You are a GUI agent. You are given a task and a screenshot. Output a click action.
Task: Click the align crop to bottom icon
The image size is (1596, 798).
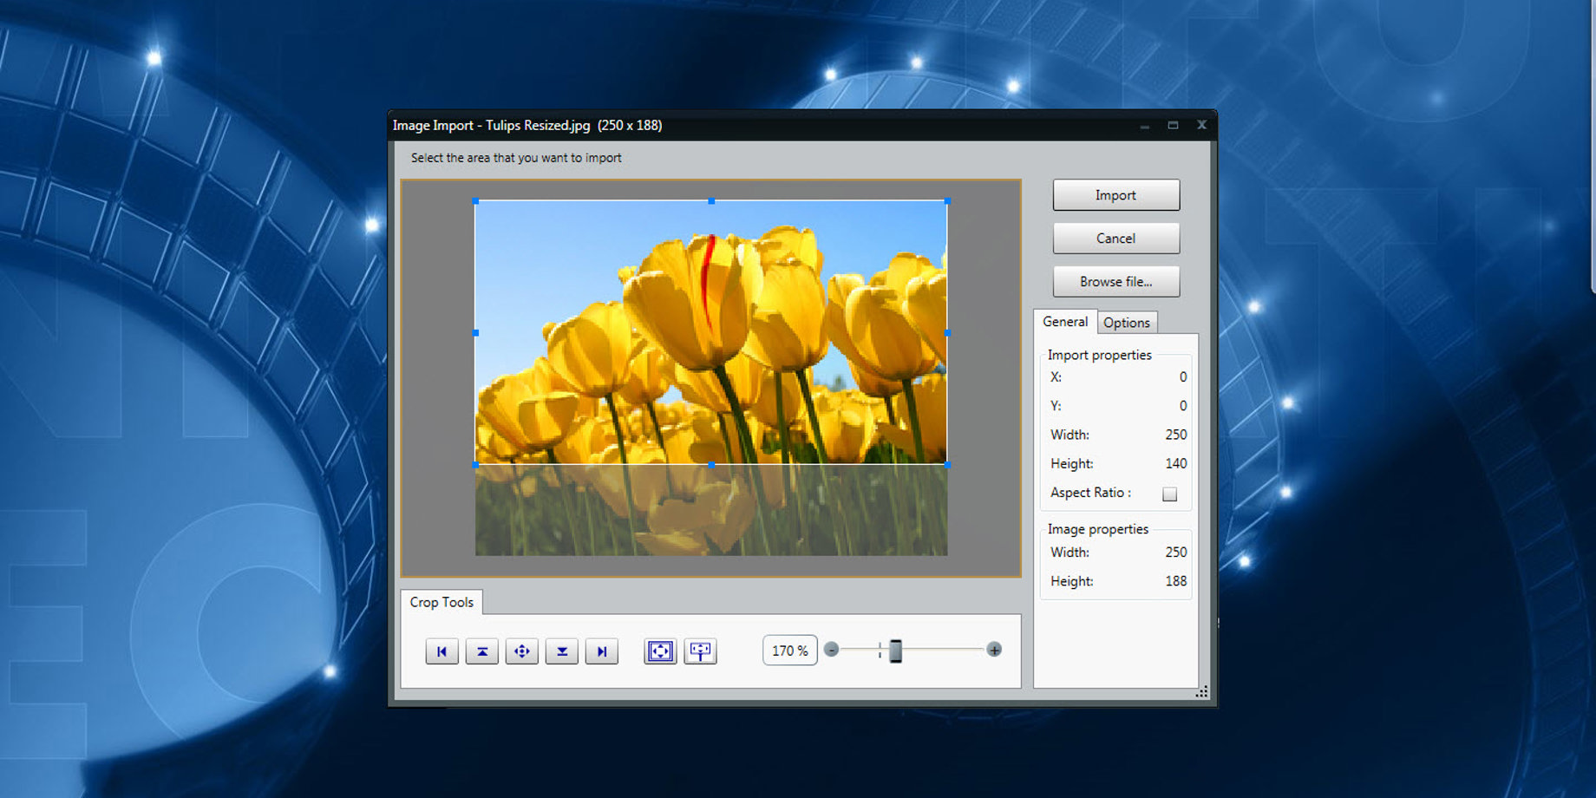[562, 651]
